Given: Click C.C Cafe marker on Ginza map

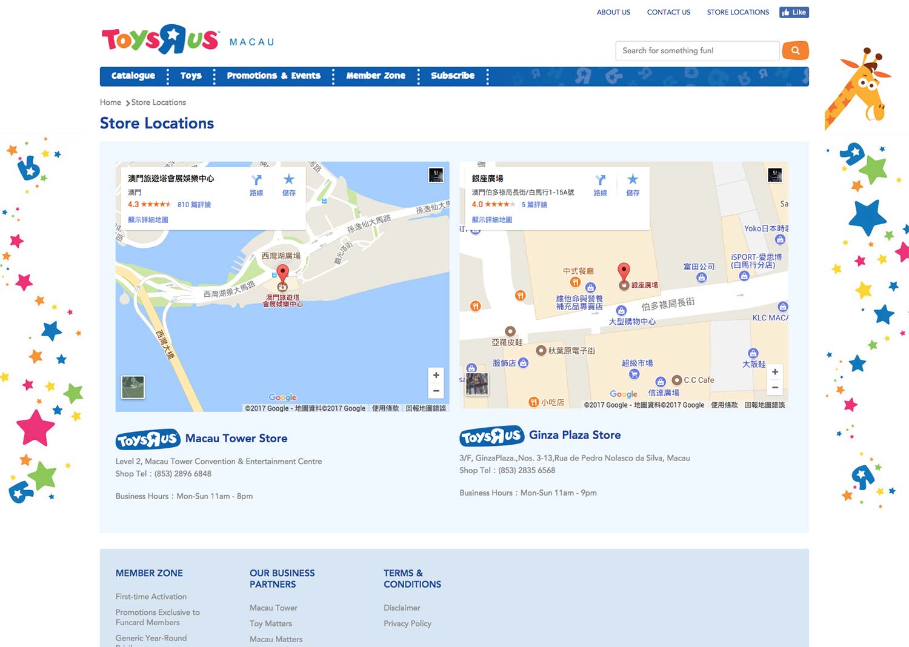Looking at the screenshot, I should pyautogui.click(x=677, y=380).
